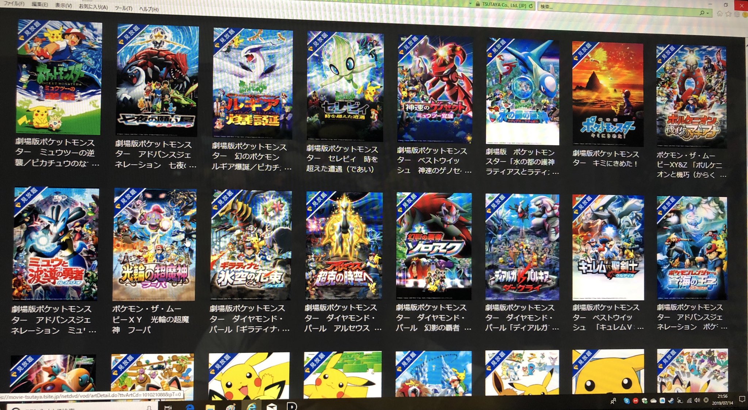
Task: Open the ツール(T) menu
Action: pyautogui.click(x=123, y=8)
